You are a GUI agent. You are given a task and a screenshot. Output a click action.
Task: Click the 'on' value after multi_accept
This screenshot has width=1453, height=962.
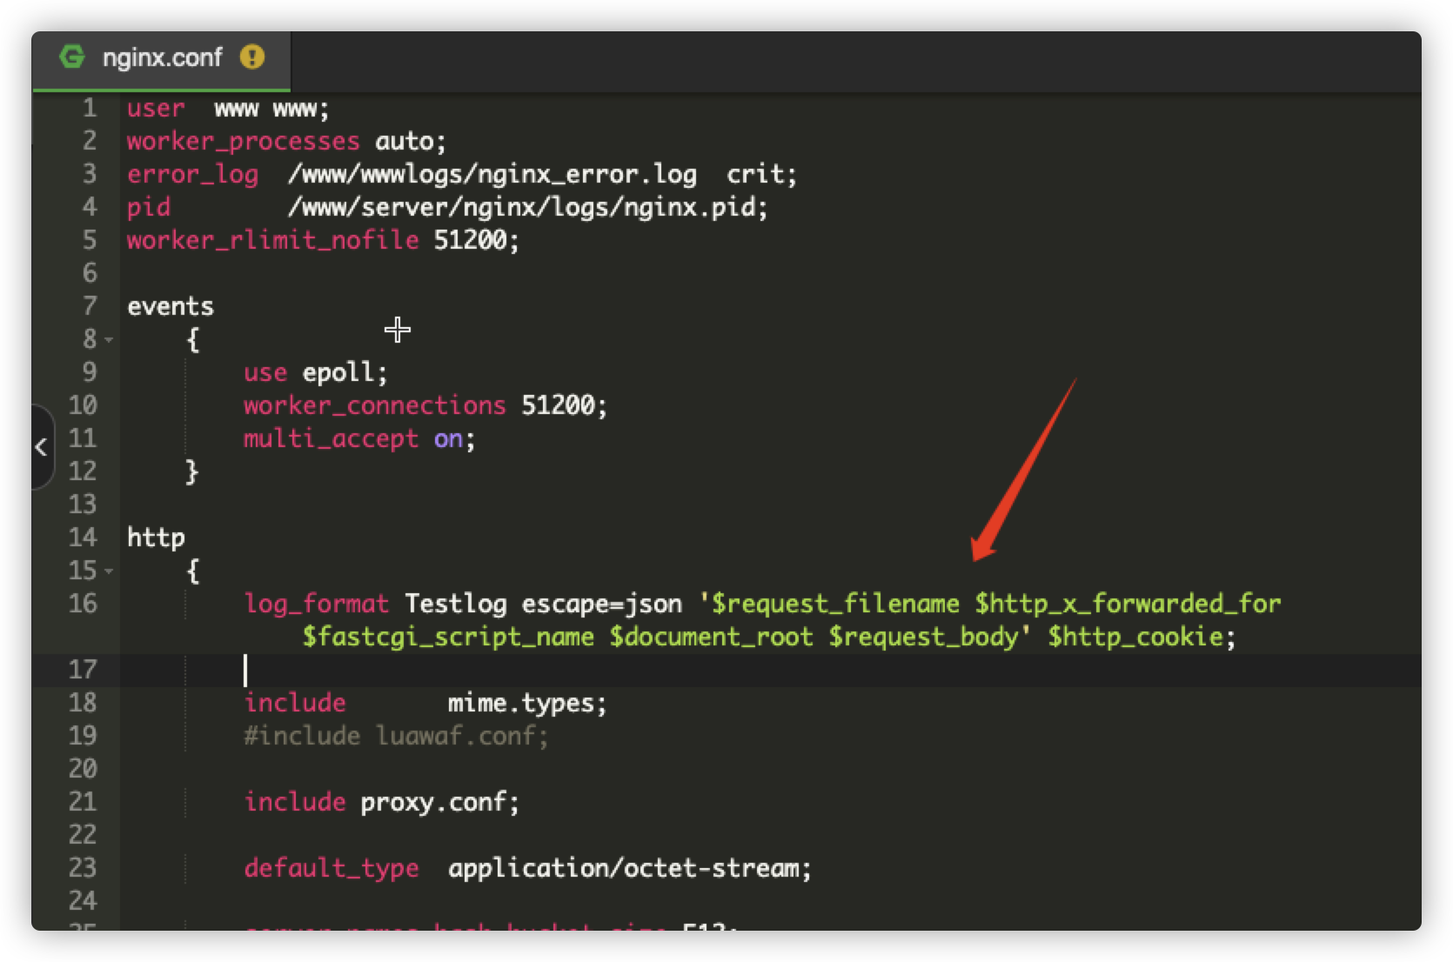[448, 438]
